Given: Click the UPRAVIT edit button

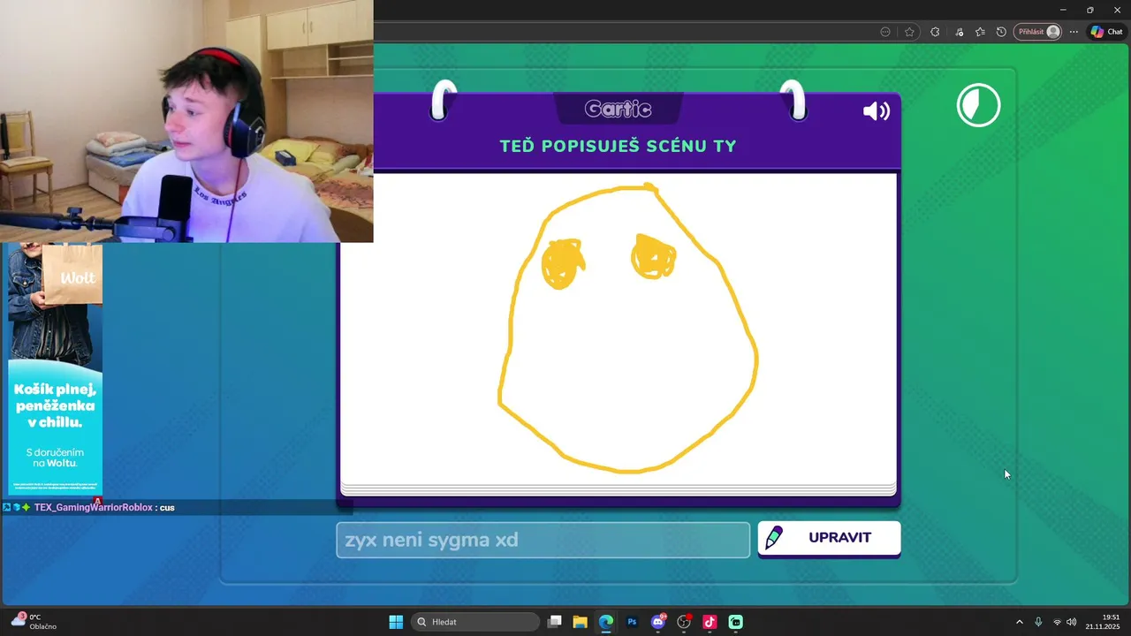Looking at the screenshot, I should (829, 538).
